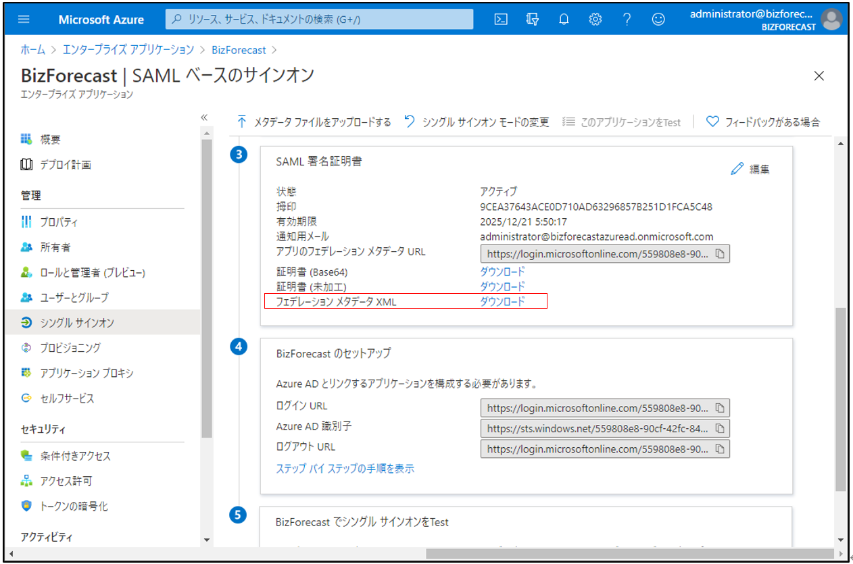Download the Base64 certificate
The height and width of the screenshot is (564, 853).
[502, 272]
